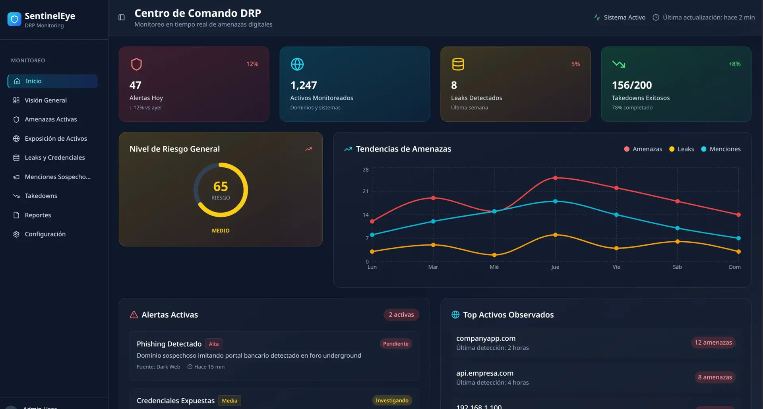Click the Pendiente status badge
Screen dimensions: 763x409
point(396,344)
